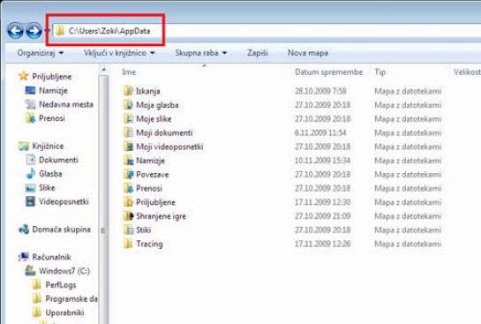The image size is (481, 324).
Task: Open the recent locations dropdown arrow
Action: click(x=47, y=31)
